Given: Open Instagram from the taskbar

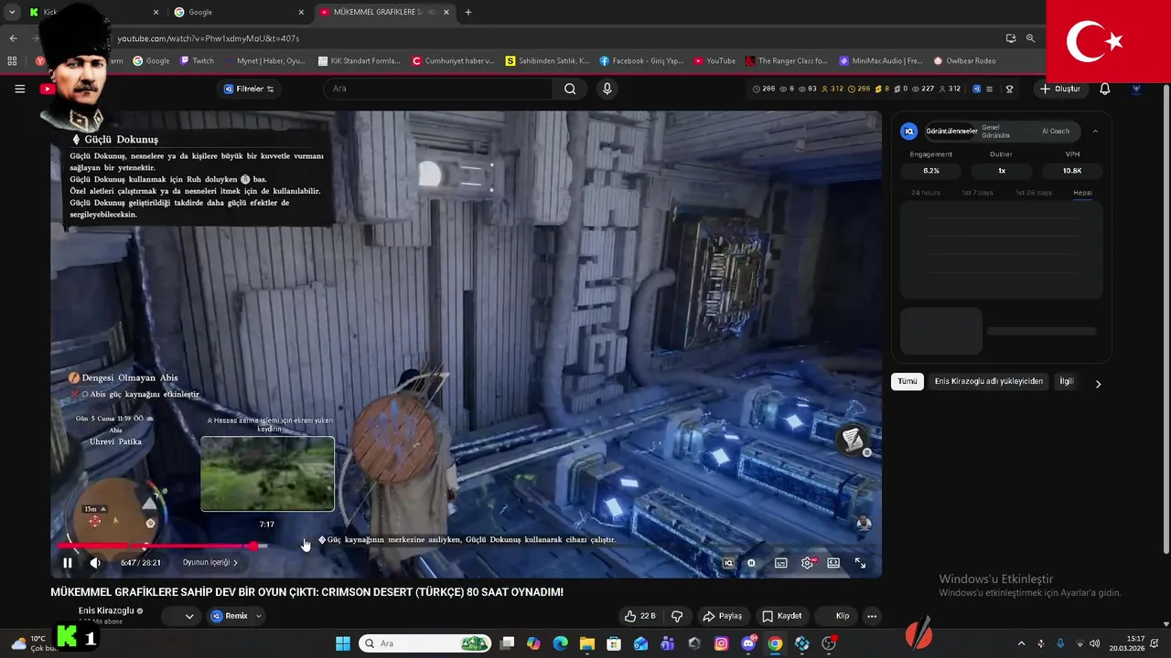Looking at the screenshot, I should [721, 643].
